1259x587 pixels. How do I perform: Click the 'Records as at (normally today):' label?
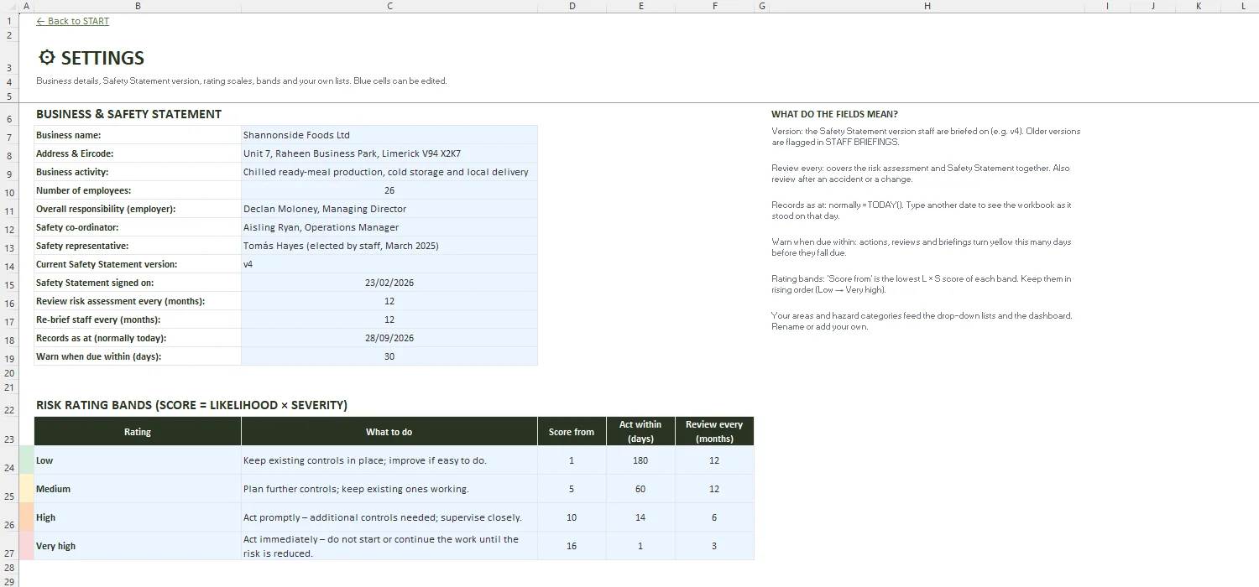click(x=101, y=338)
